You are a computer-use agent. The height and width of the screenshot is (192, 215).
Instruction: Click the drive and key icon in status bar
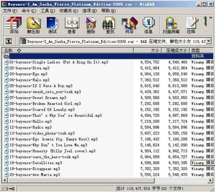(9, 188)
